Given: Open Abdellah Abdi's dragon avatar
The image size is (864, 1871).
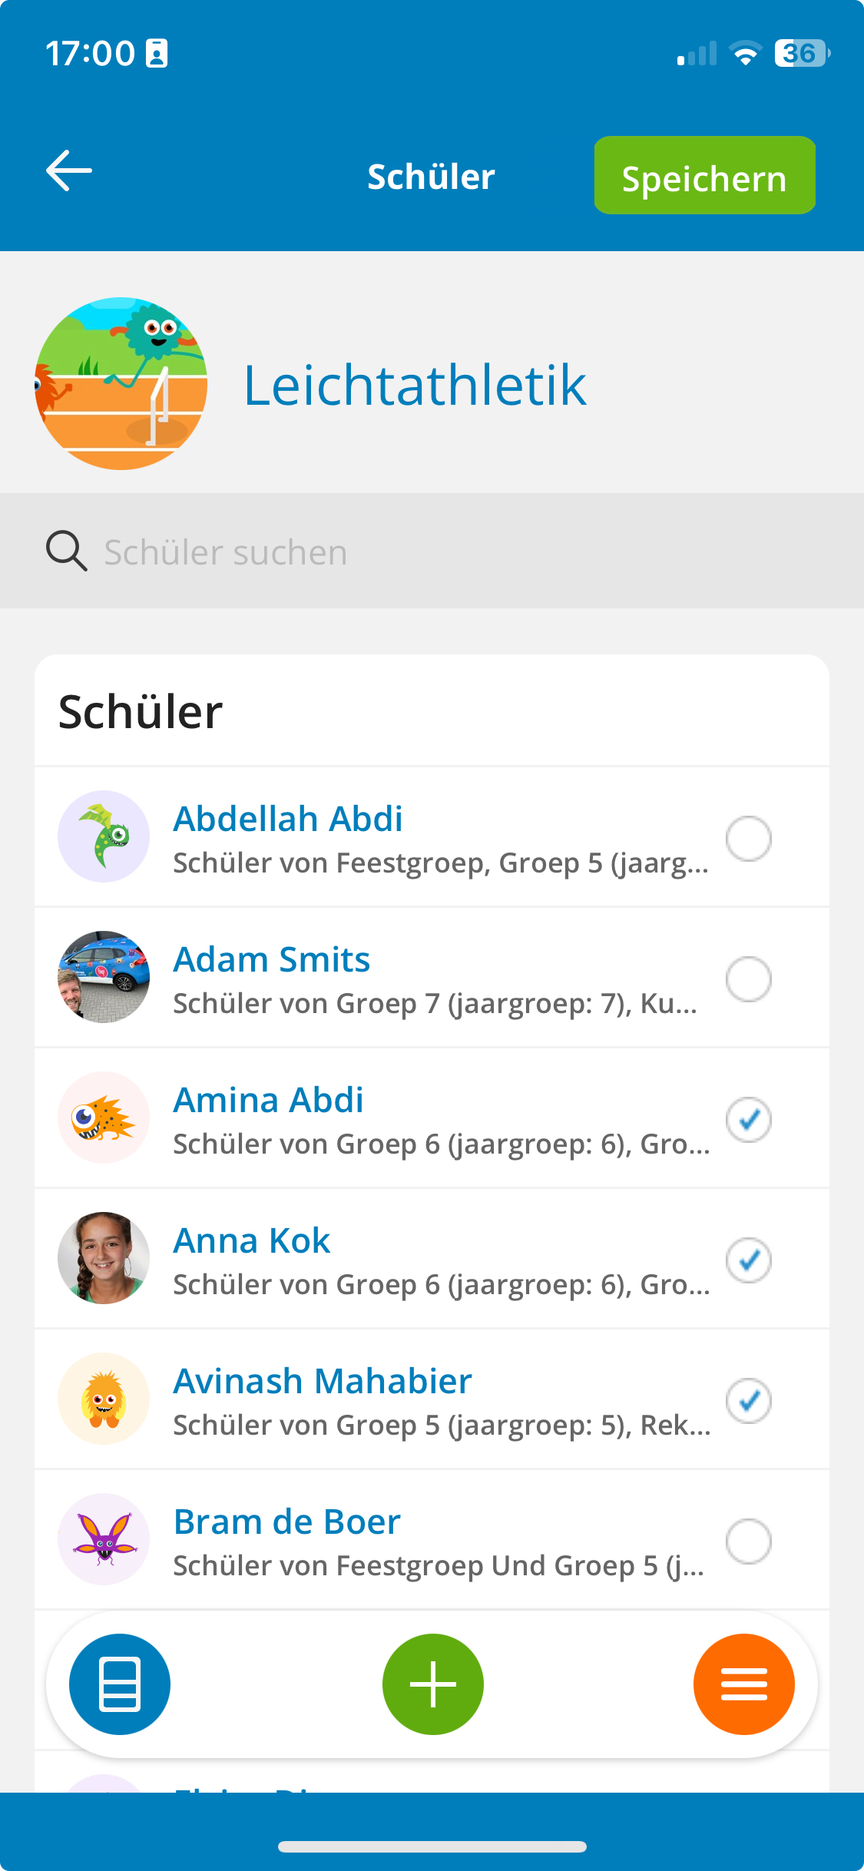Looking at the screenshot, I should [104, 836].
